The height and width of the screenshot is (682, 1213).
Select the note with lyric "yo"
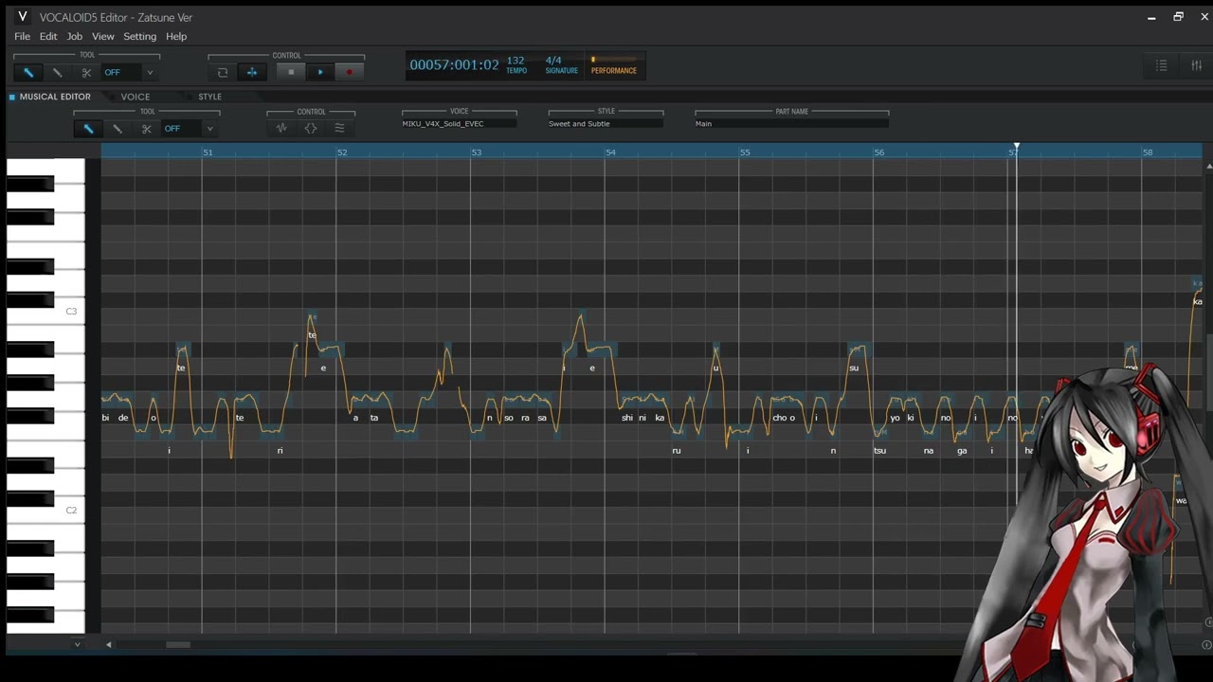point(895,418)
